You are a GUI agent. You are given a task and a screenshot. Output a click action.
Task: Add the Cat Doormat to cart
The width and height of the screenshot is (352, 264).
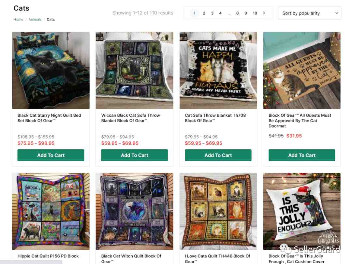pos(302,155)
